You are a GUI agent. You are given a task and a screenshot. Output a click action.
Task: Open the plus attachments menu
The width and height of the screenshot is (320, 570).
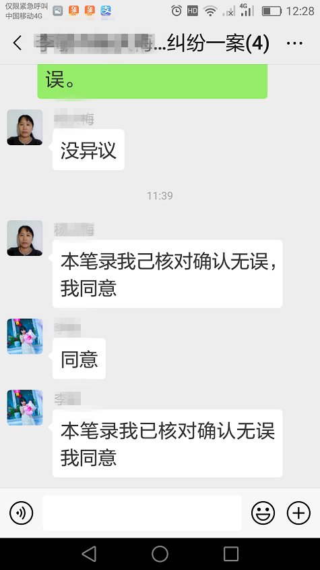tap(298, 513)
